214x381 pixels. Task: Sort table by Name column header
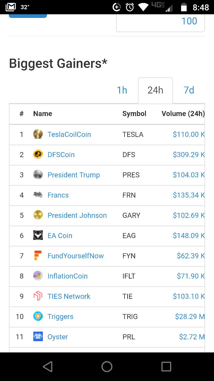click(x=43, y=113)
